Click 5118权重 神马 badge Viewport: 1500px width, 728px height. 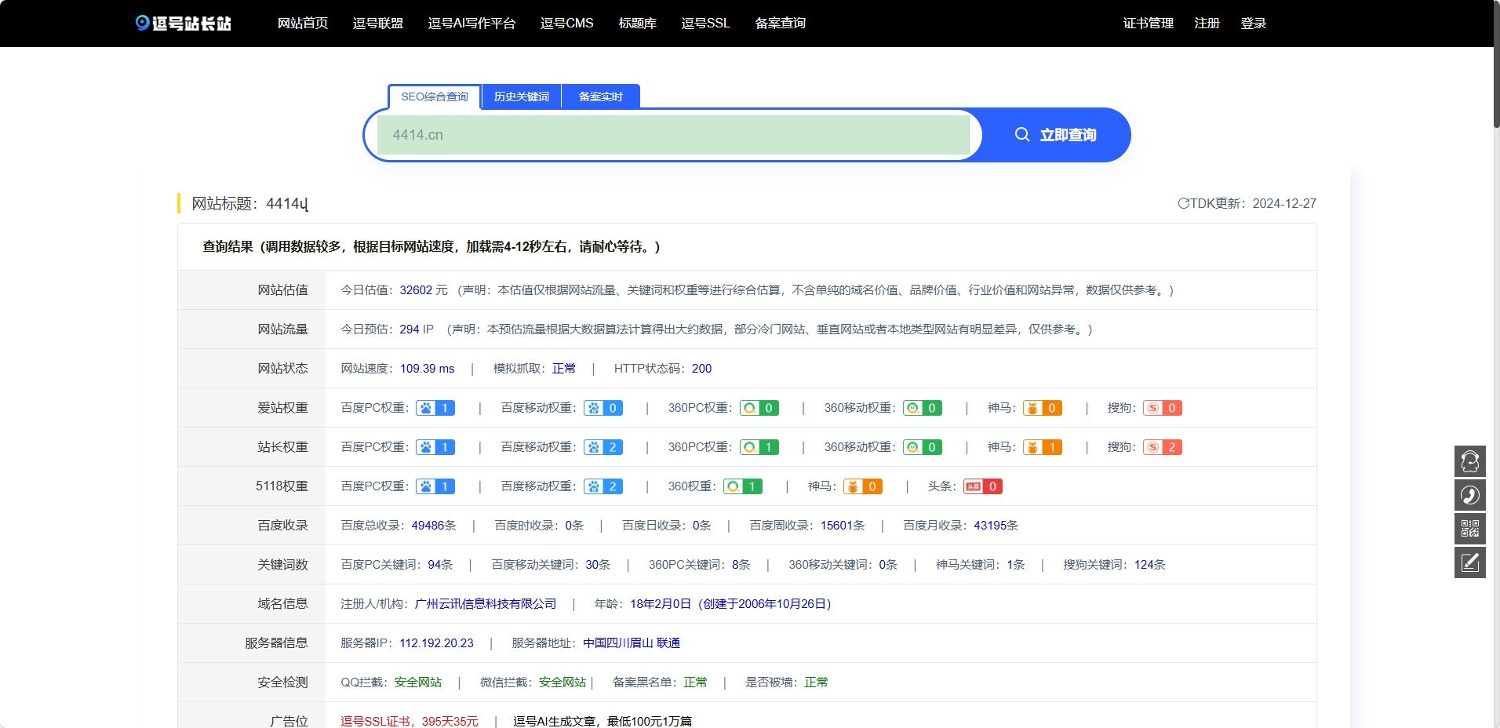pos(863,486)
